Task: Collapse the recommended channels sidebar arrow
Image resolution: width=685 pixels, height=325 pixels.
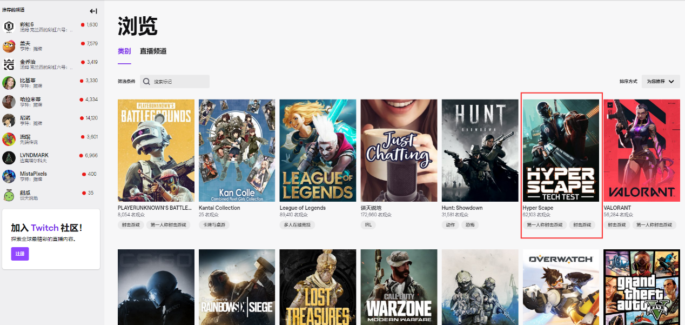Action: coord(93,11)
